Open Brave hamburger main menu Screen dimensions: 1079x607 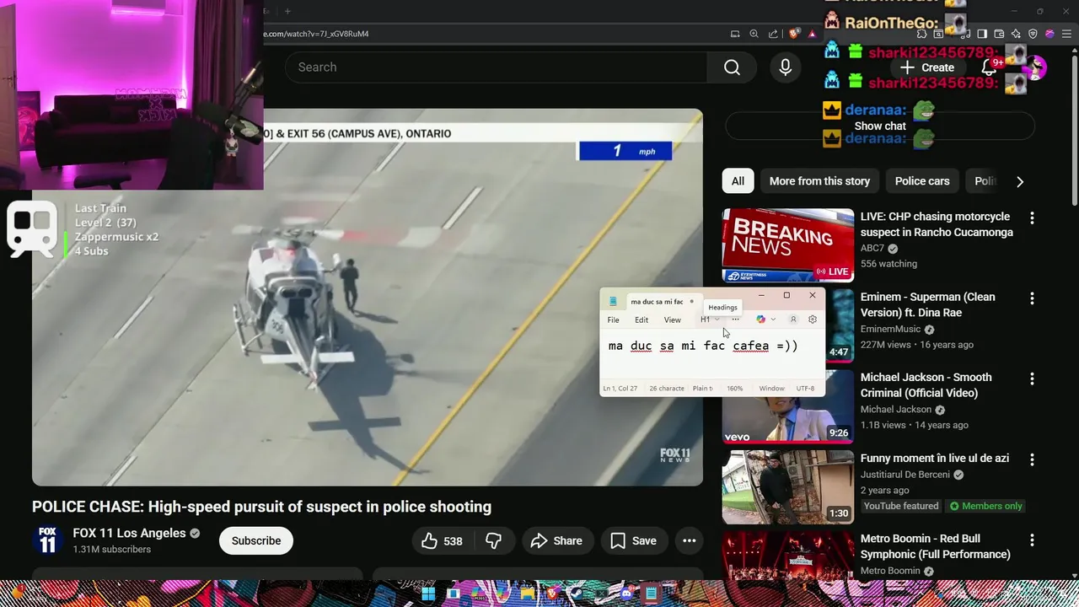pos(1066,34)
